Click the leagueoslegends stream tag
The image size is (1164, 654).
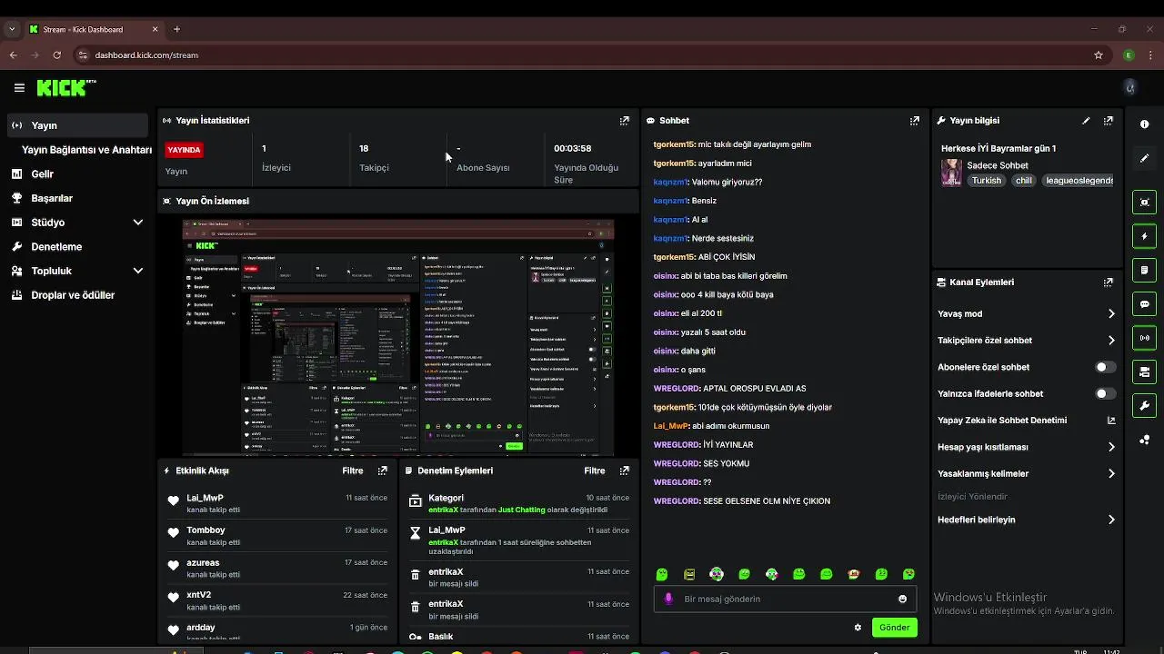pos(1079,181)
